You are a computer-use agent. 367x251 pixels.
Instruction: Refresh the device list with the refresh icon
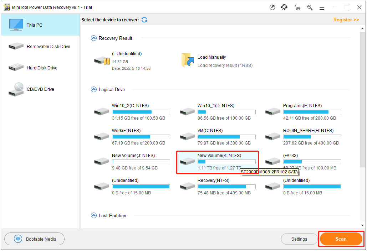coord(144,20)
